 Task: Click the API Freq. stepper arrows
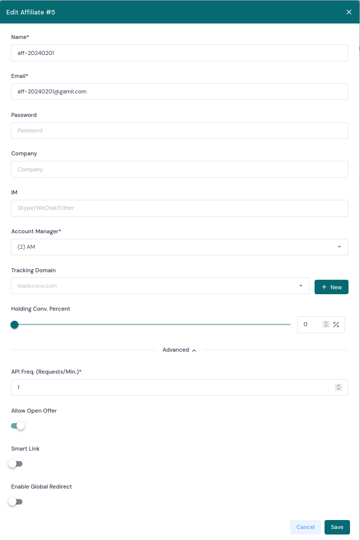point(339,387)
